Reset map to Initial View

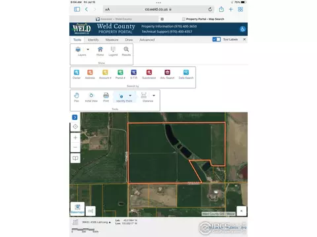tap(91, 97)
